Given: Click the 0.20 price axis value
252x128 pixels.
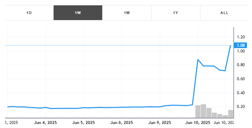Looking at the screenshot, I should coord(241,107).
